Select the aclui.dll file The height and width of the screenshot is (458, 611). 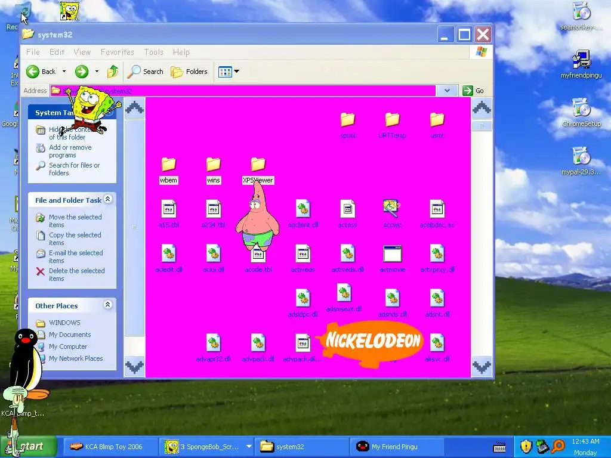(213, 259)
